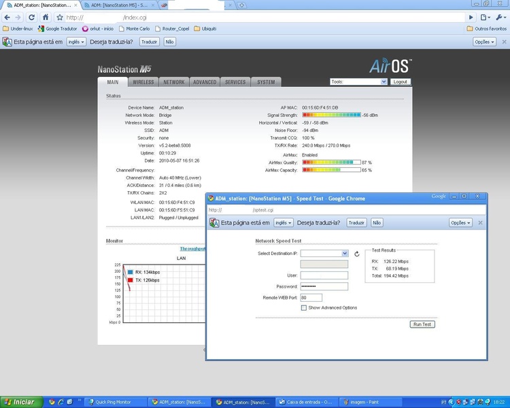Open a new tab with the plus button
Screen dimensions: 510x408
pyautogui.click(x=241, y=5)
